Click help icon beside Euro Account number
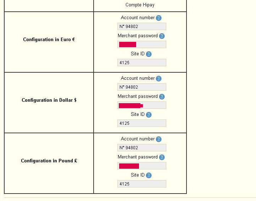 tap(158, 18)
